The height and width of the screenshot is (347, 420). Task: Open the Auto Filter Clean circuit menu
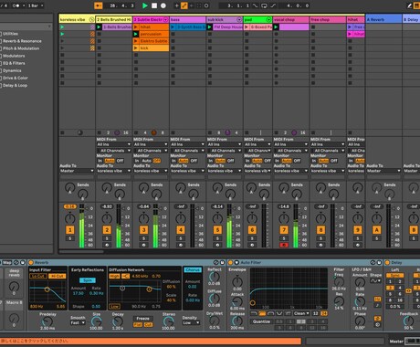pyautogui.click(x=301, y=313)
